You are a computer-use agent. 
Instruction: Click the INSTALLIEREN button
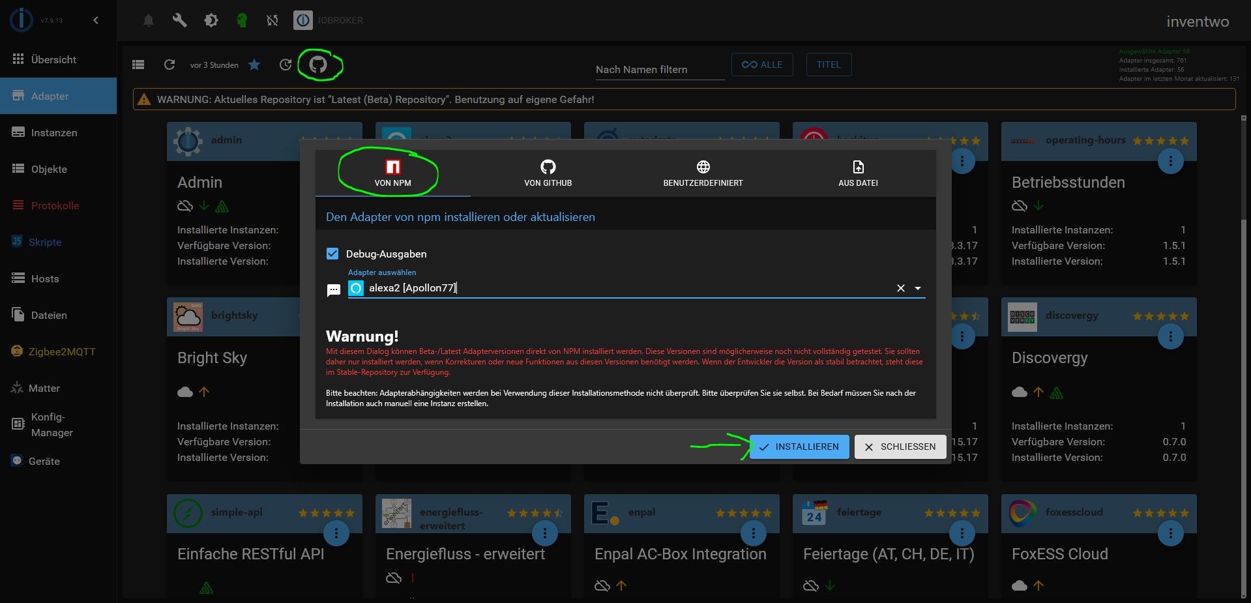(799, 447)
